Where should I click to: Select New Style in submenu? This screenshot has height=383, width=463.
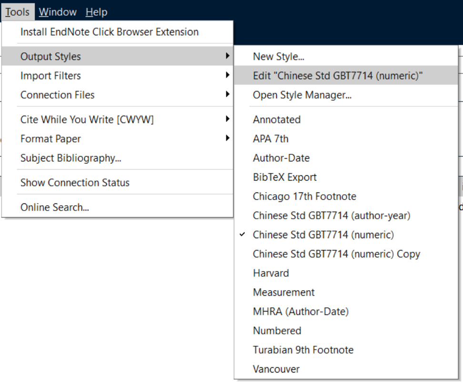pos(346,56)
